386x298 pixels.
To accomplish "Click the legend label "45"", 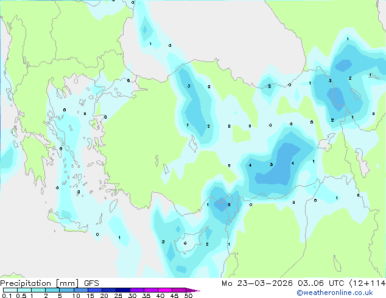I will (174, 296).
